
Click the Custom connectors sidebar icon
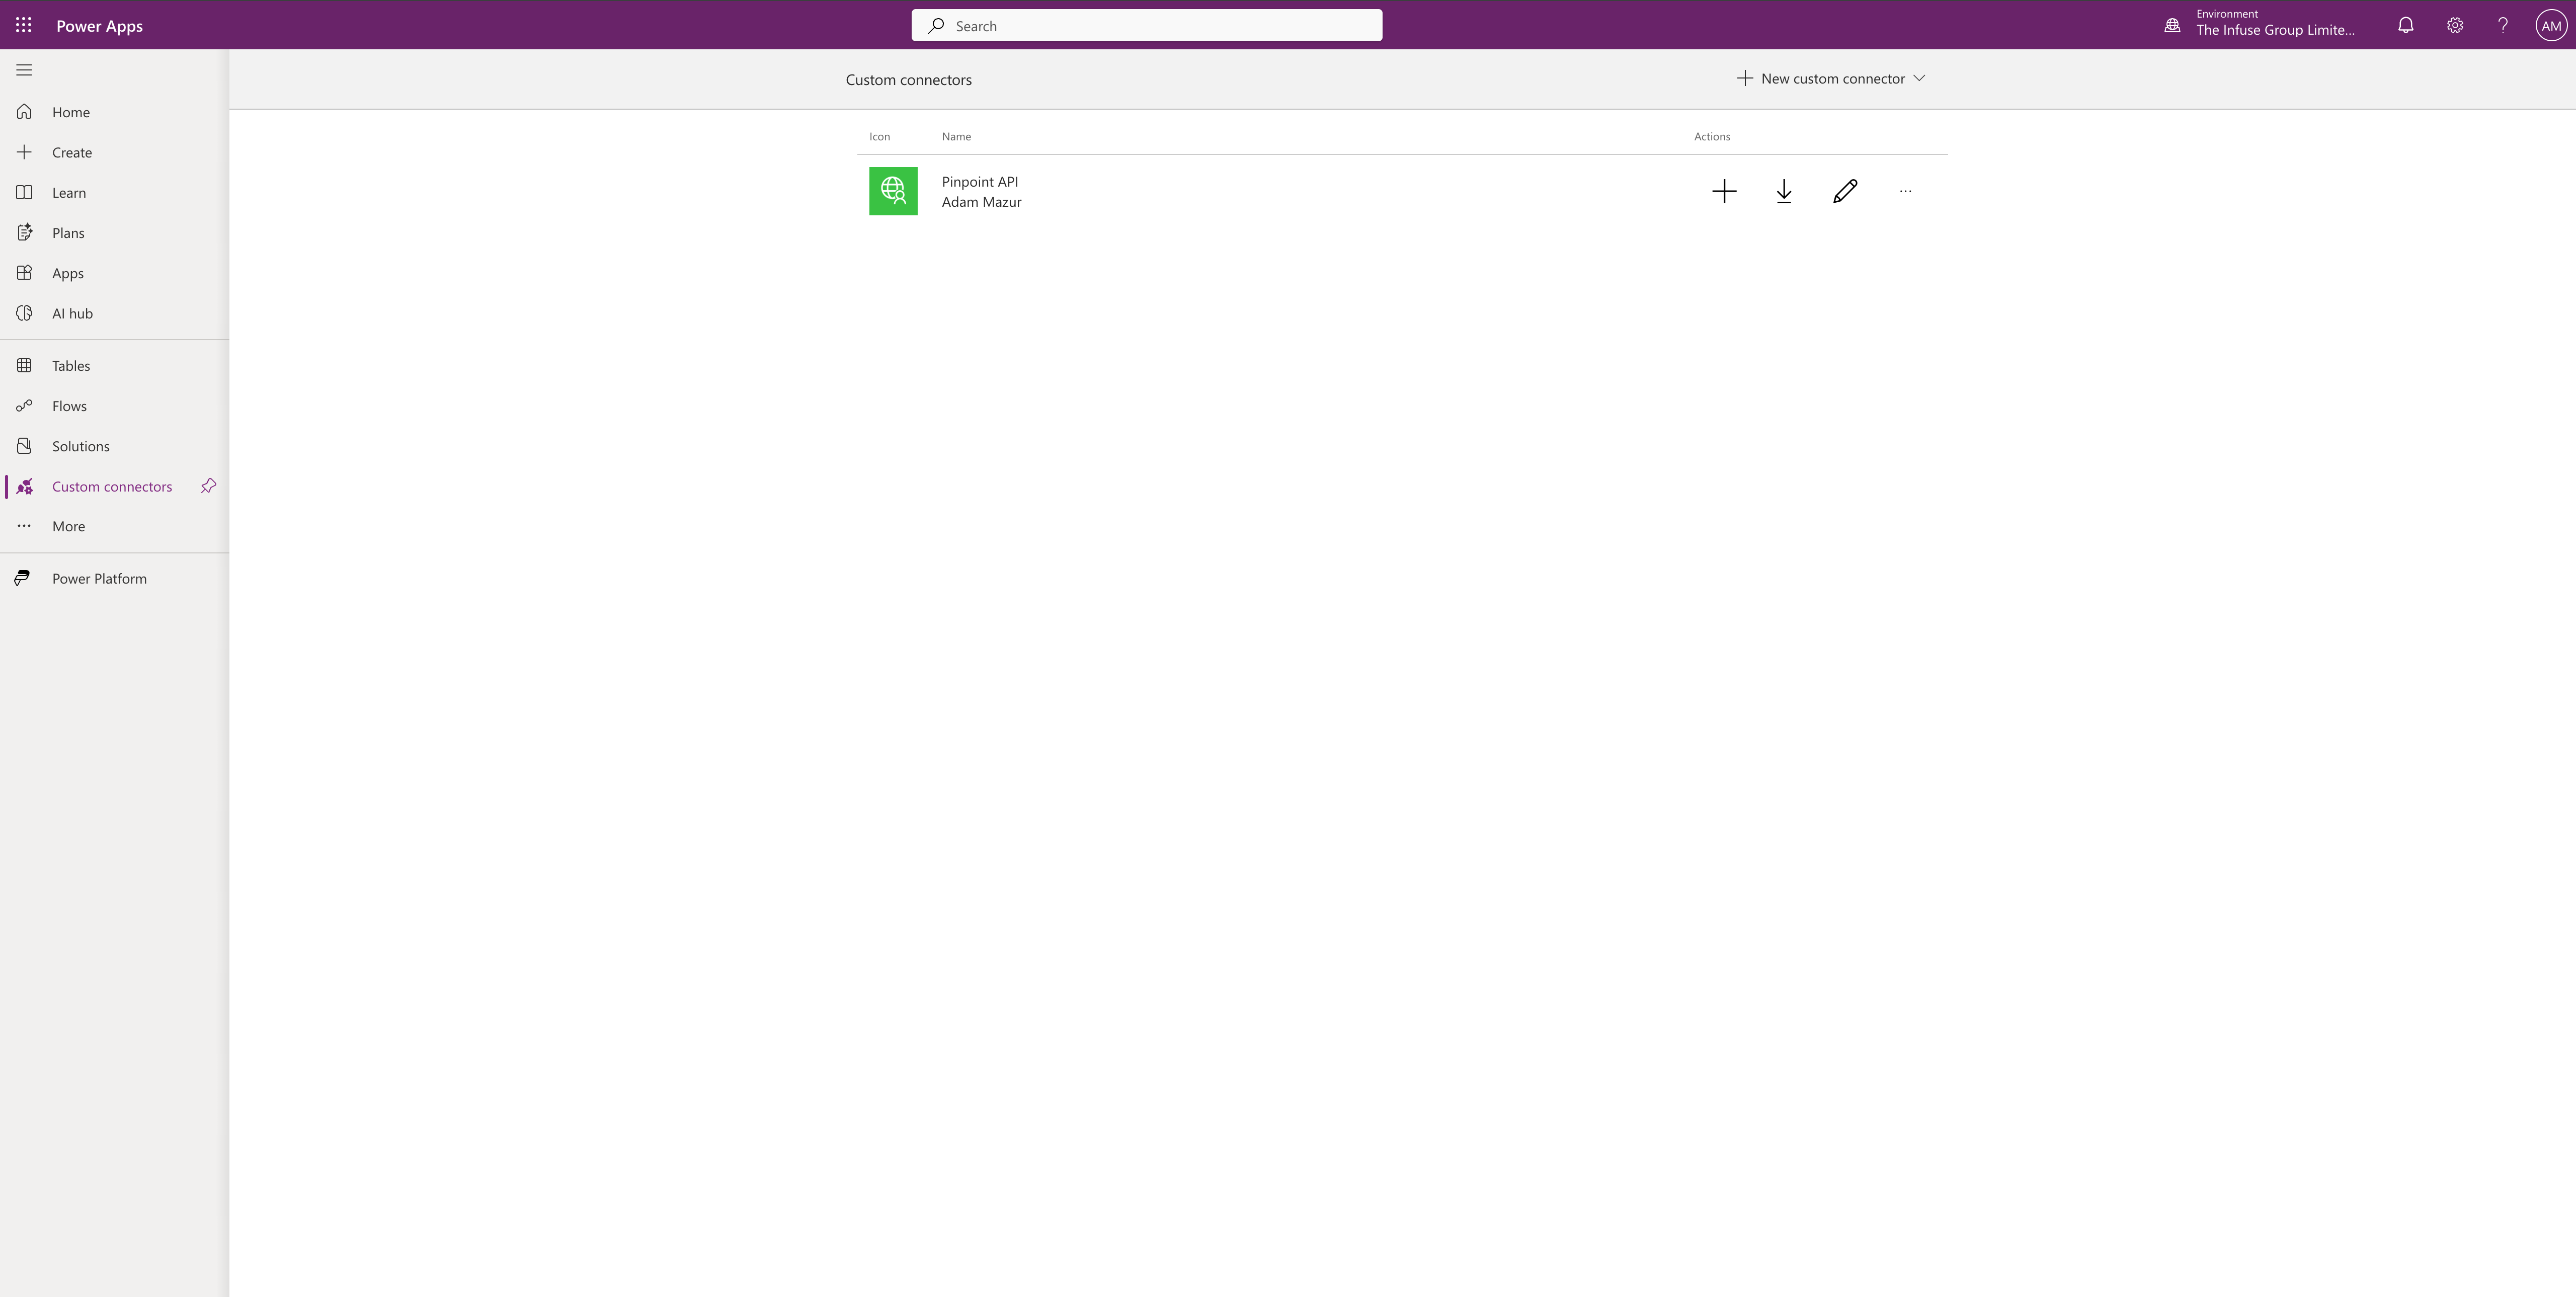[24, 486]
